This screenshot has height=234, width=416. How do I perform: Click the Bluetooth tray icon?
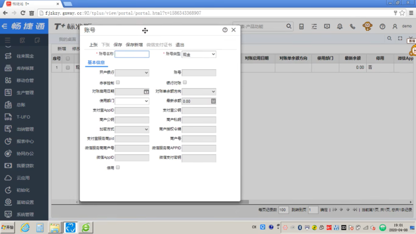coord(300,227)
